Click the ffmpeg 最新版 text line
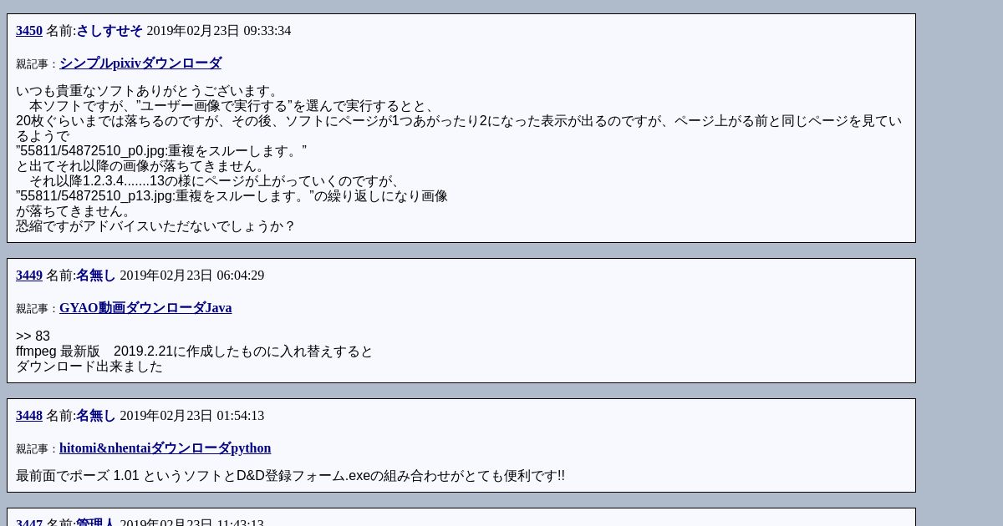Screen dimensions: 1003x526 [194, 352]
